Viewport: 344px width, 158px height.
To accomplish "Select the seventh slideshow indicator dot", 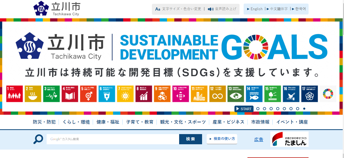I will (x=298, y=109).
